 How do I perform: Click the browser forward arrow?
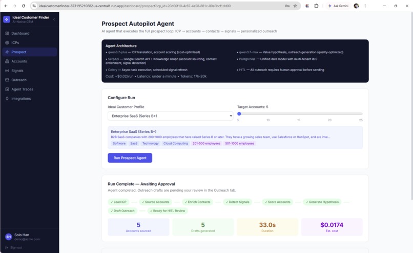15,6
